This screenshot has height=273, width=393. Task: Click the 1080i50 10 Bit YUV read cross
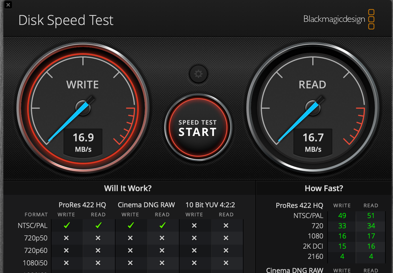(x=226, y=263)
